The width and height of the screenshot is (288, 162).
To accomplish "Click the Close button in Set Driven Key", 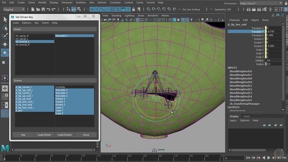I will coord(86,135).
